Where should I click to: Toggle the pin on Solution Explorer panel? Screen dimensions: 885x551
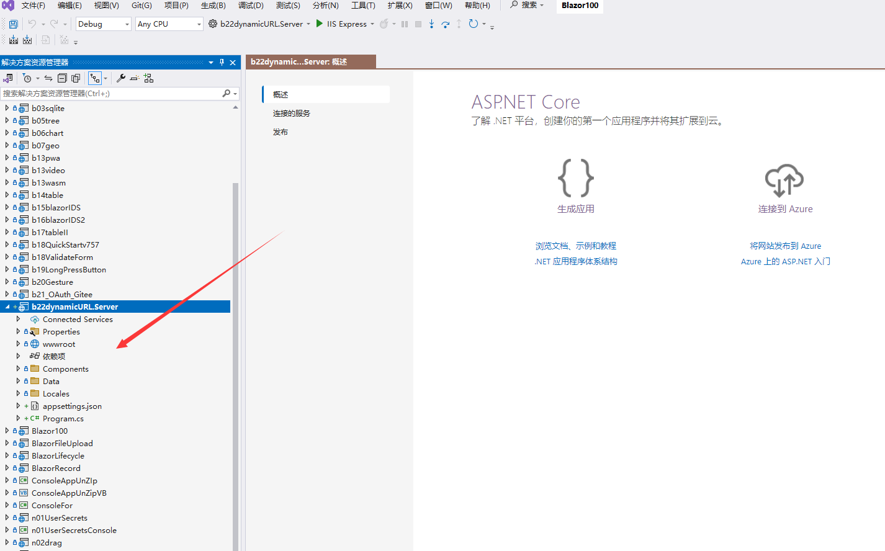(222, 62)
